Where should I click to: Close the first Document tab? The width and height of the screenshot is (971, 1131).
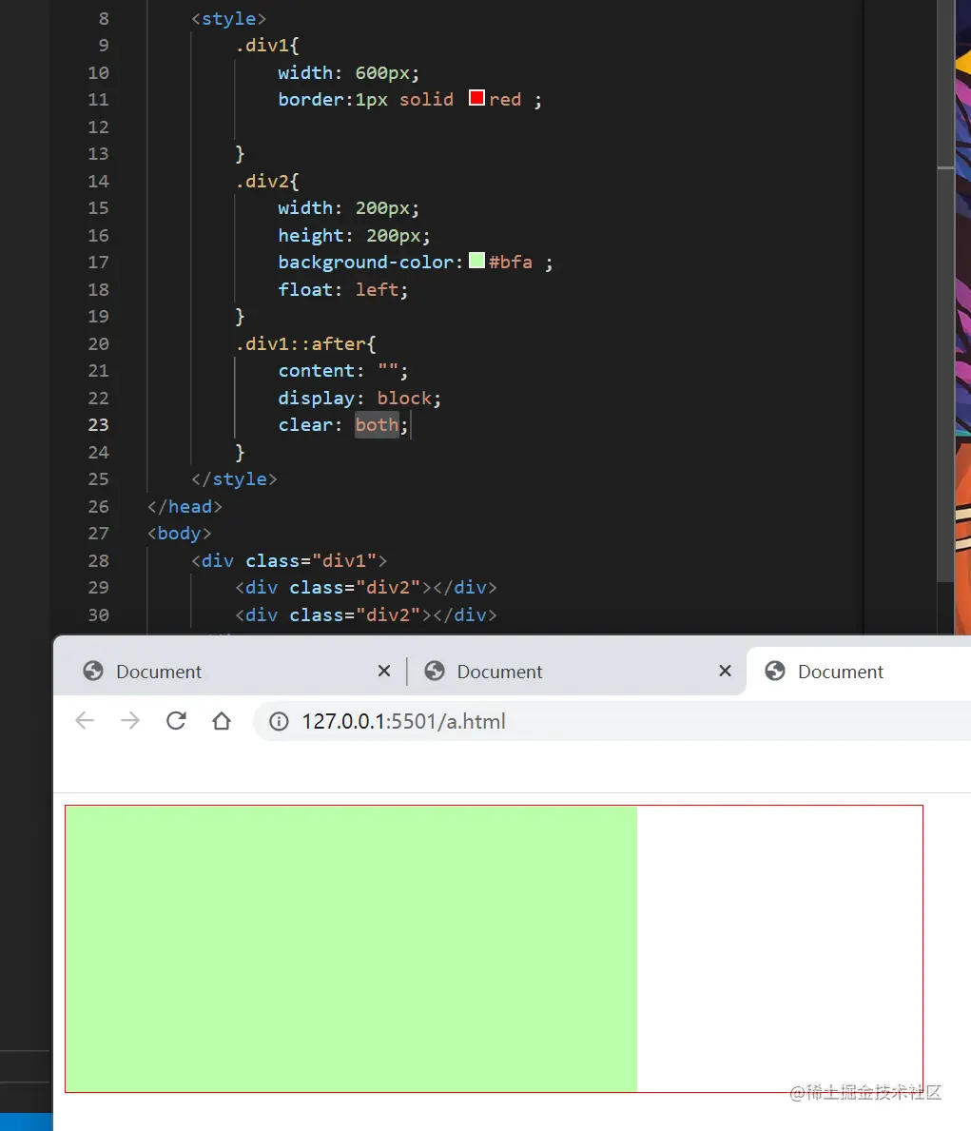click(384, 672)
